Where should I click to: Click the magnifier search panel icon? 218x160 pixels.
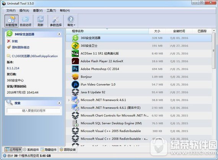[x=10, y=102]
